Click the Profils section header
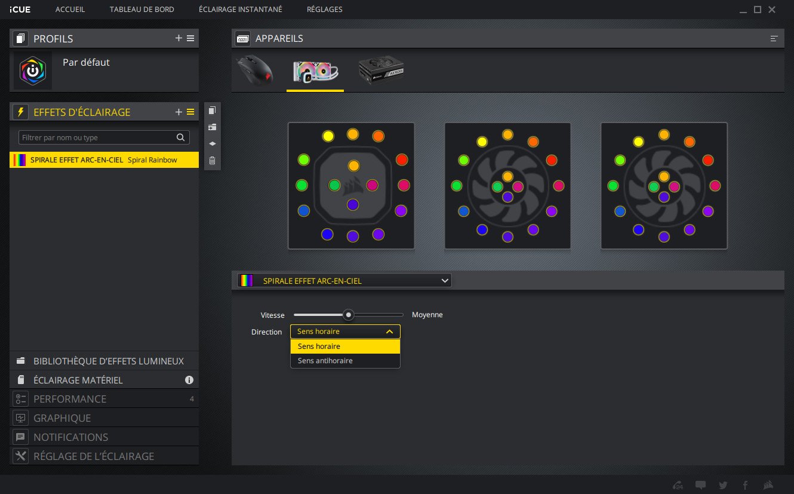Viewport: 794px width, 494px height. 104,39
